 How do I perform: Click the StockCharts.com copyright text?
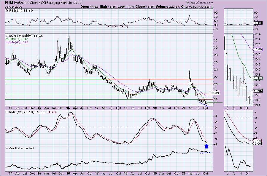click(200, 3)
